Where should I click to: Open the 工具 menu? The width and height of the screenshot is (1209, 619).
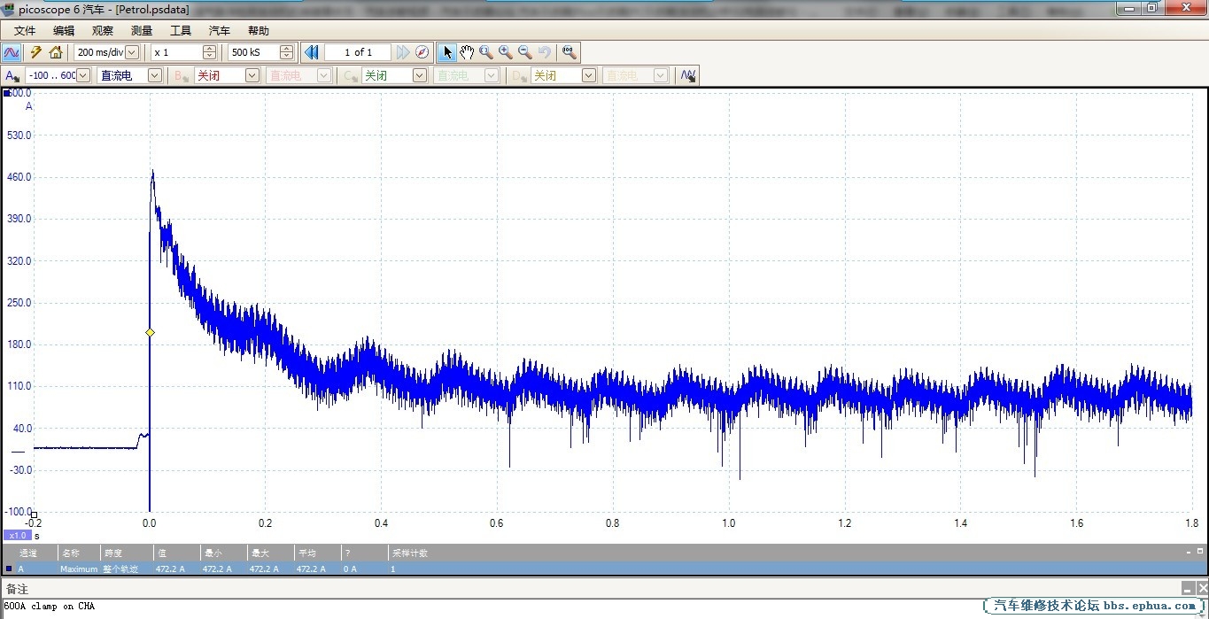click(181, 30)
